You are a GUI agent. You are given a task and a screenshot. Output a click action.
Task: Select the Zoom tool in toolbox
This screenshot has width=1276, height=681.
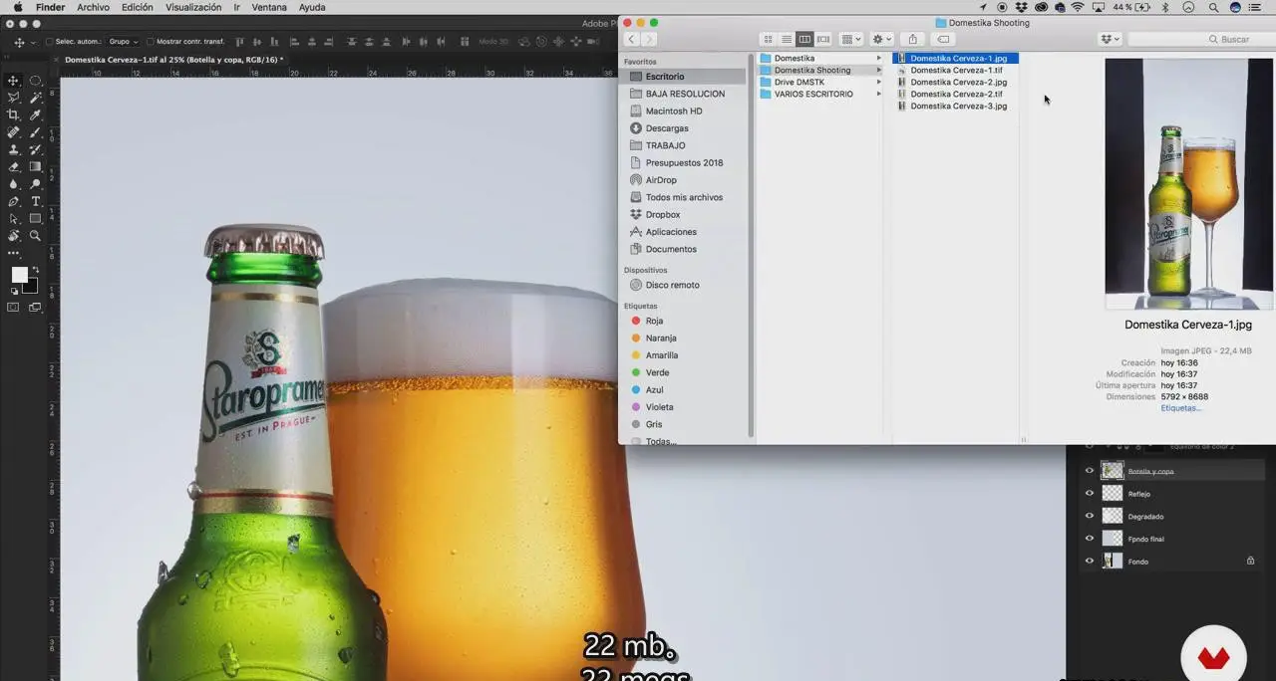click(35, 236)
